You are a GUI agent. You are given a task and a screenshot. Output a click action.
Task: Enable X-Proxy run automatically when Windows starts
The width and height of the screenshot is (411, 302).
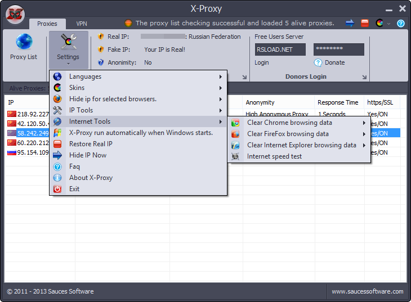(138, 133)
